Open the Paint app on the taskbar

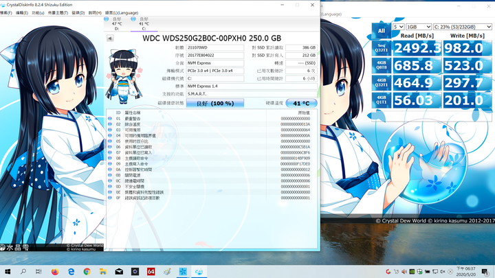click(x=167, y=271)
